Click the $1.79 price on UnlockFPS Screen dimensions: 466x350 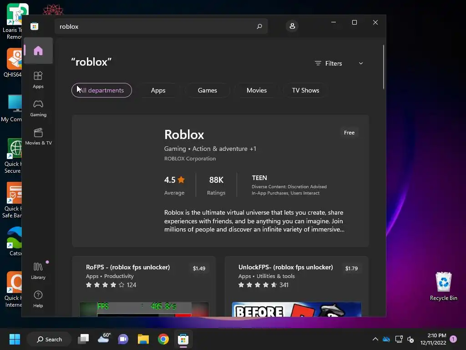[351, 268]
